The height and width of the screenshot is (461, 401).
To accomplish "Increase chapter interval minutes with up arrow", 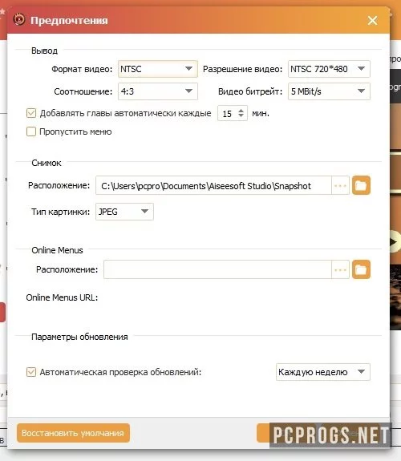I will pos(241,111).
